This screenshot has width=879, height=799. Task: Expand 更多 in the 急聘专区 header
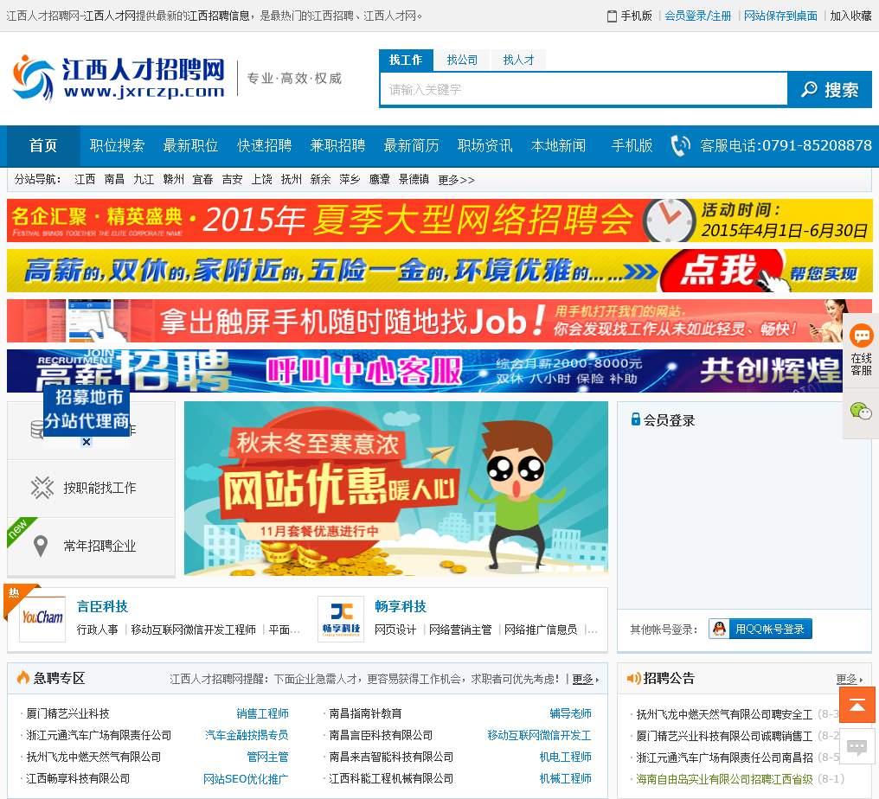(582, 679)
